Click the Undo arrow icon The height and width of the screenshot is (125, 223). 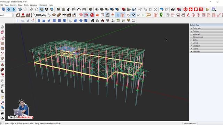tap(162, 9)
